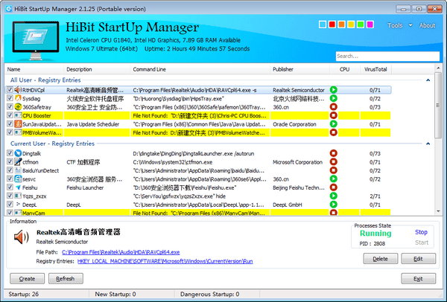Image resolution: width=447 pixels, height=302 pixels.
Task: Click the red stopped icon for 360Safetray
Action: coord(334,107)
